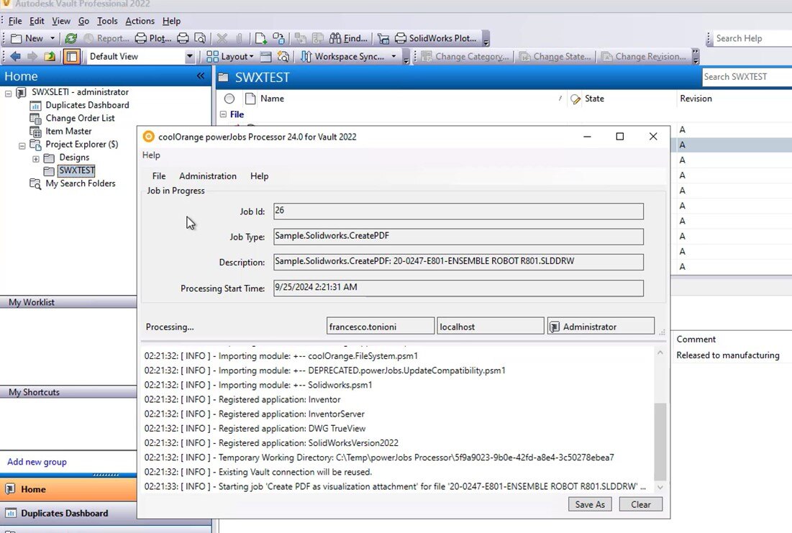792x533 pixels.
Task: Open the Layout dropdown menu
Action: [x=229, y=57]
